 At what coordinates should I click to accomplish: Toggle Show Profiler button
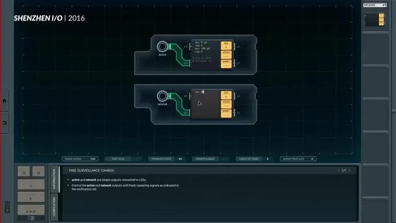pos(298,159)
